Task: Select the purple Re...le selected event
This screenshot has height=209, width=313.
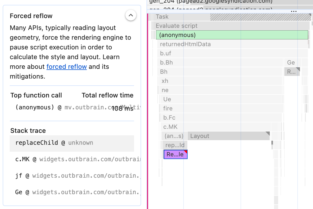Action: 175,154
